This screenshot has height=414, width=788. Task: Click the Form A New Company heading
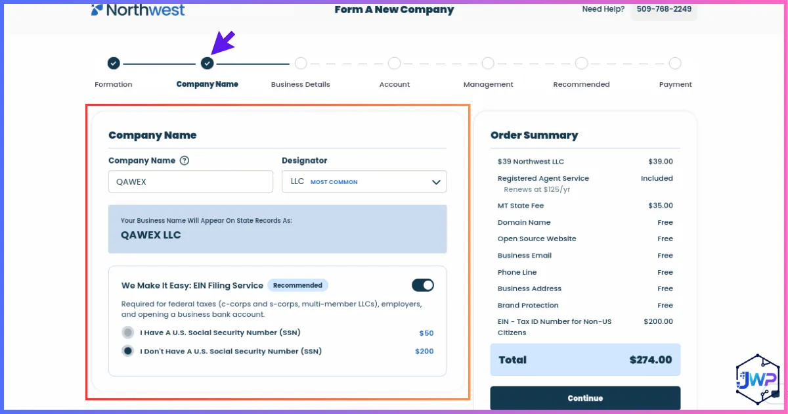point(394,10)
